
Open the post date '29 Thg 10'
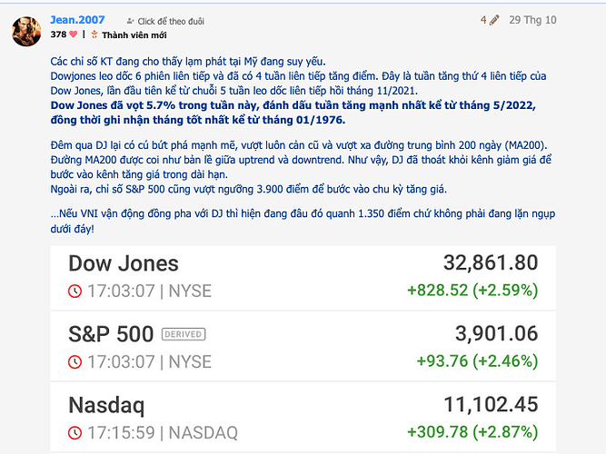pos(533,19)
